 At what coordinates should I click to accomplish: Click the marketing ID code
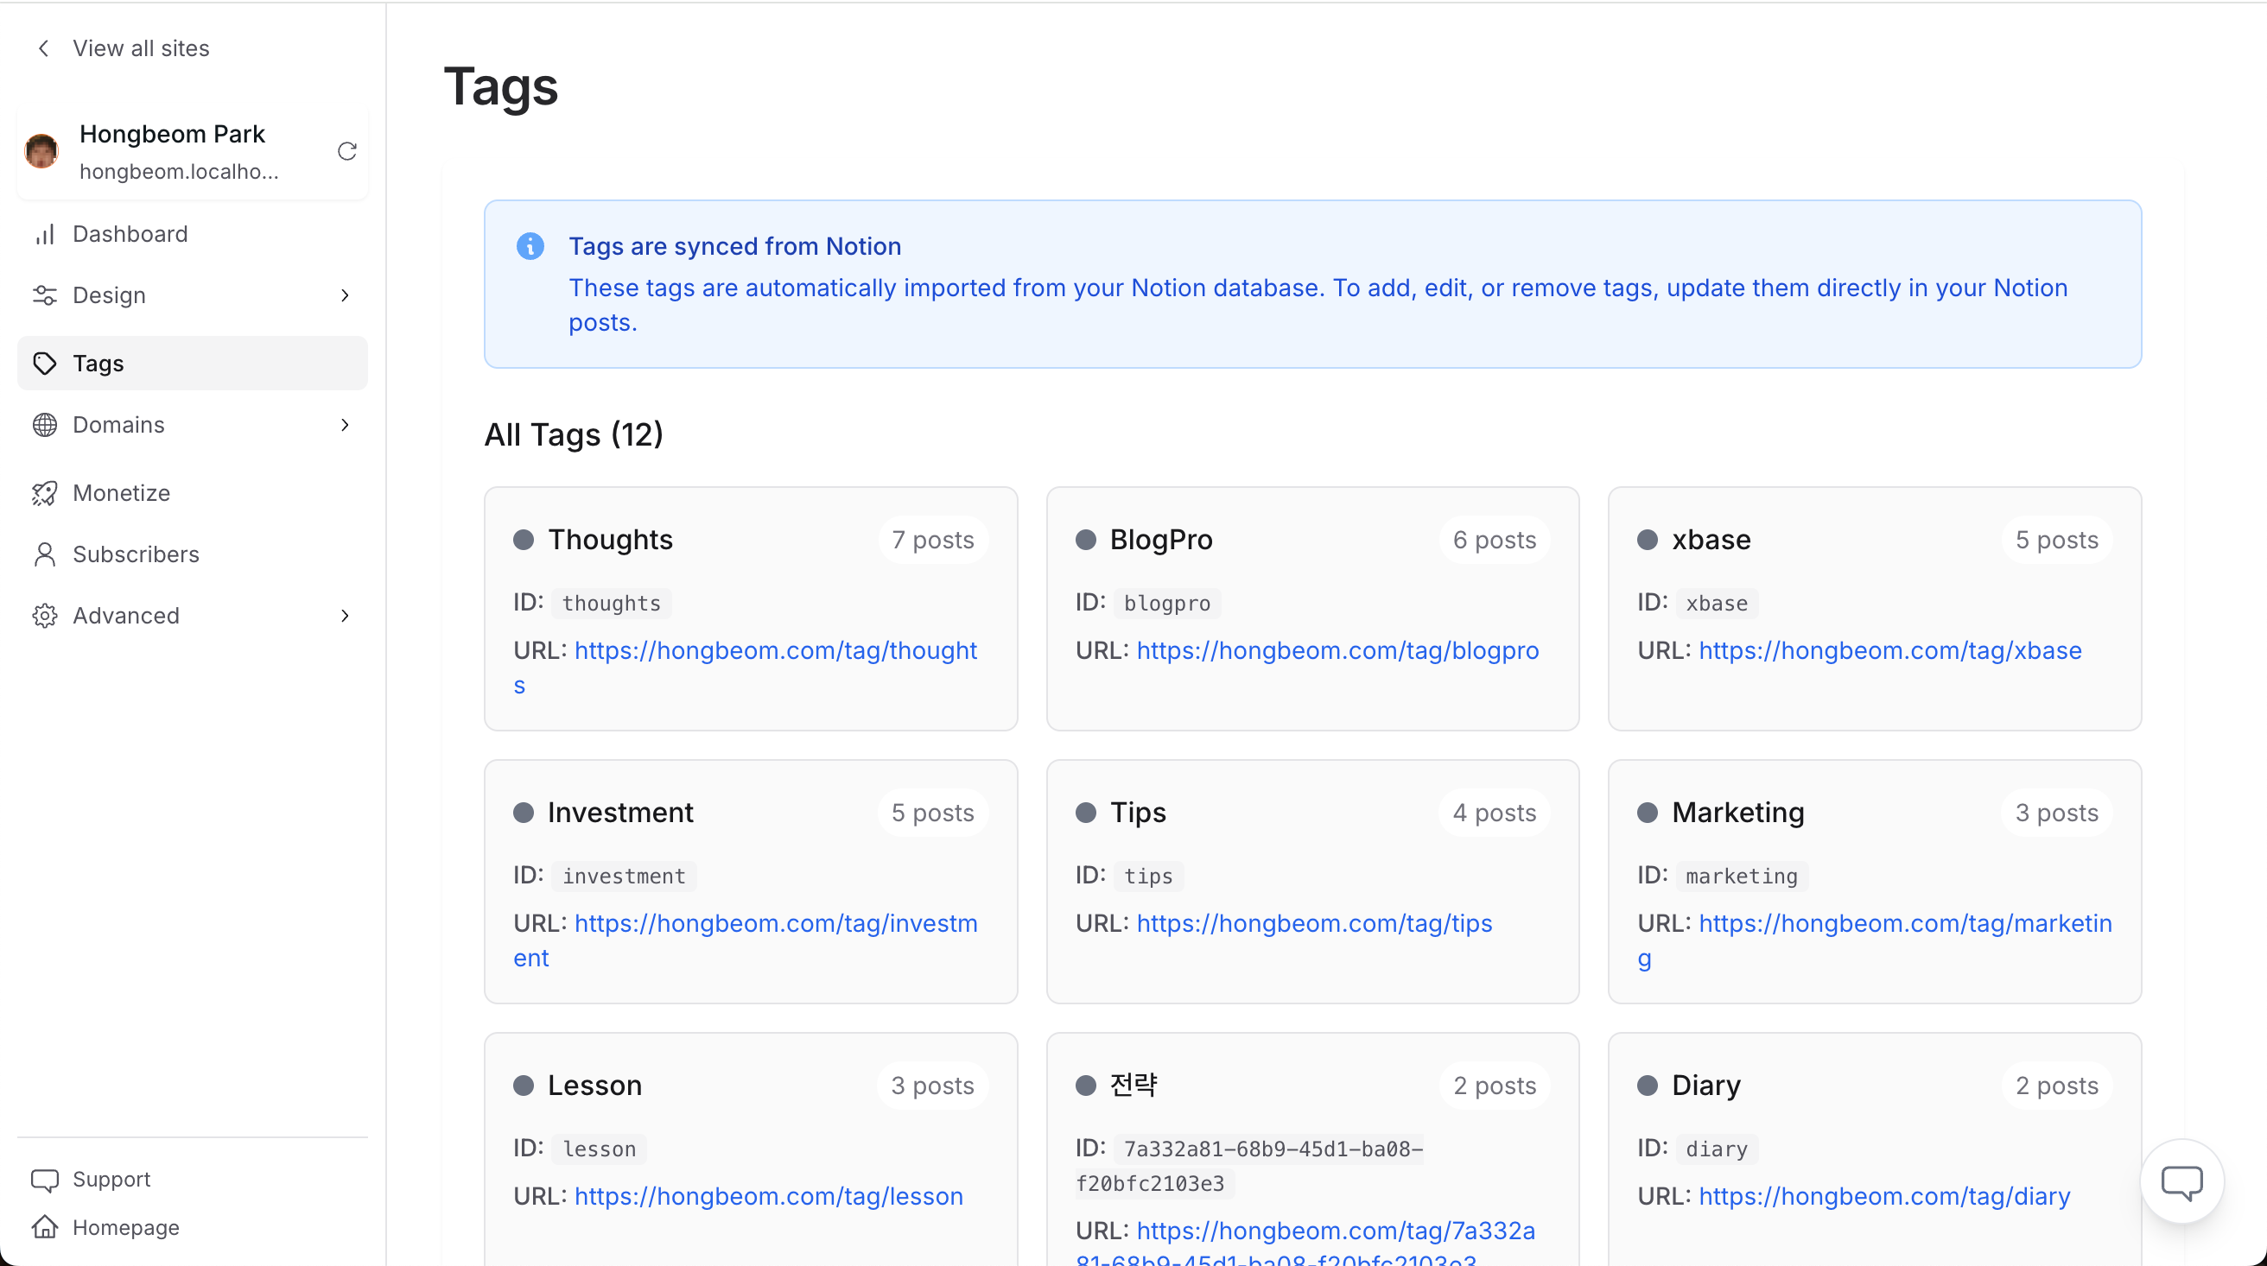tap(1742, 877)
